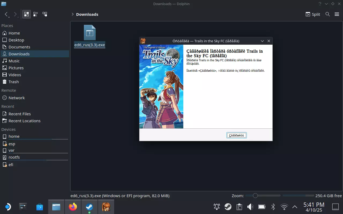
Task: Open Dolphin's hamburger menu
Action: tap(337, 14)
